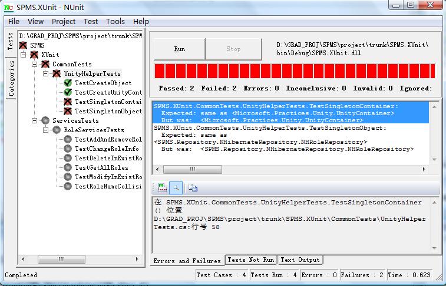Collapse the CommonTests node

tap(34, 64)
